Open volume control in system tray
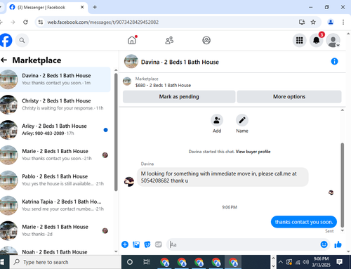Screen dimensions: 351x269 305,262
